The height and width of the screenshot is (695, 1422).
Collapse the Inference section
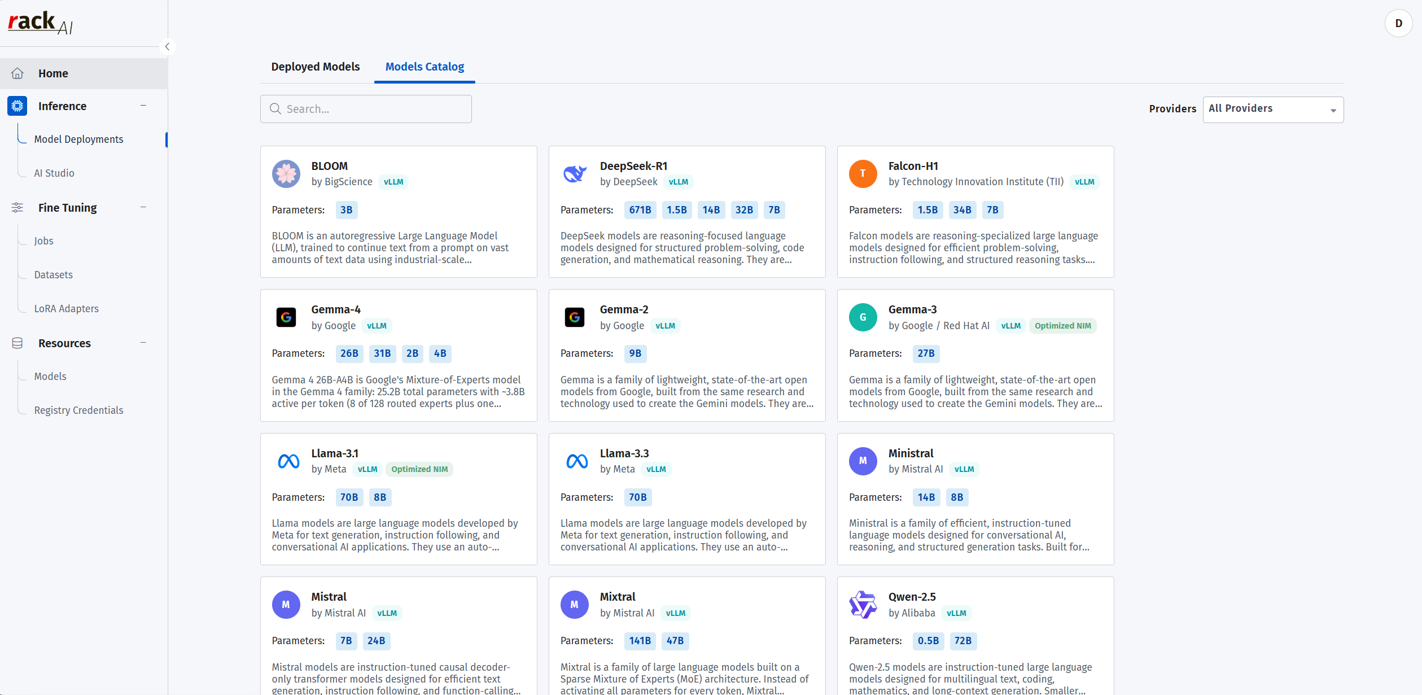pyautogui.click(x=143, y=106)
